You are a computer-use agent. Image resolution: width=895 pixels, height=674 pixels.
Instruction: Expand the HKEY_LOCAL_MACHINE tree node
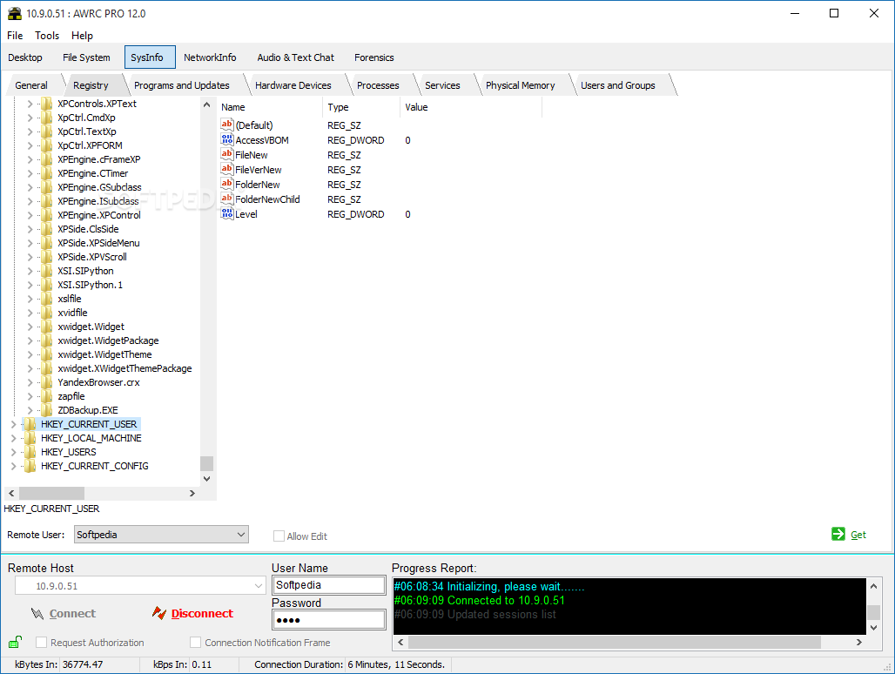pyautogui.click(x=13, y=438)
